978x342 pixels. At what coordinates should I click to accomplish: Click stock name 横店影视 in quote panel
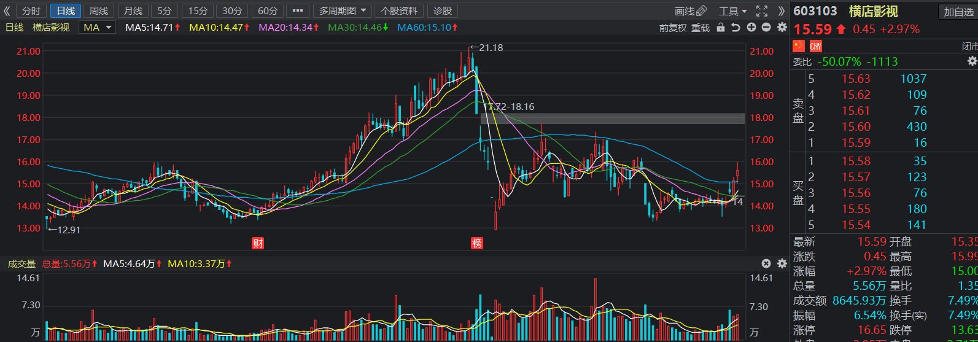874,11
